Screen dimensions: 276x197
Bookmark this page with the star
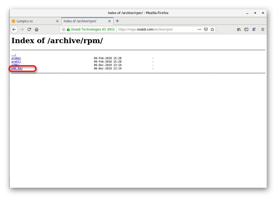pyautogui.click(x=212, y=30)
